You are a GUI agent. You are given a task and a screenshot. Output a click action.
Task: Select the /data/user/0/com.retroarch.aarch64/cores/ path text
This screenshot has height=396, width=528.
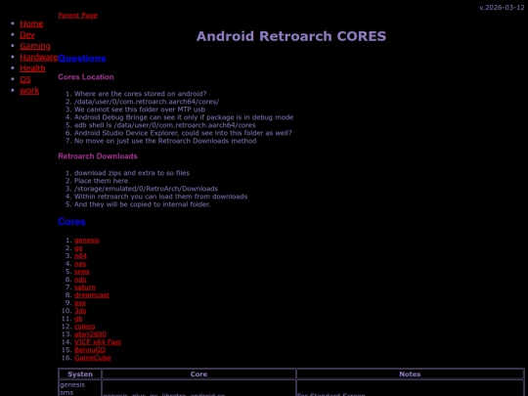click(x=147, y=102)
